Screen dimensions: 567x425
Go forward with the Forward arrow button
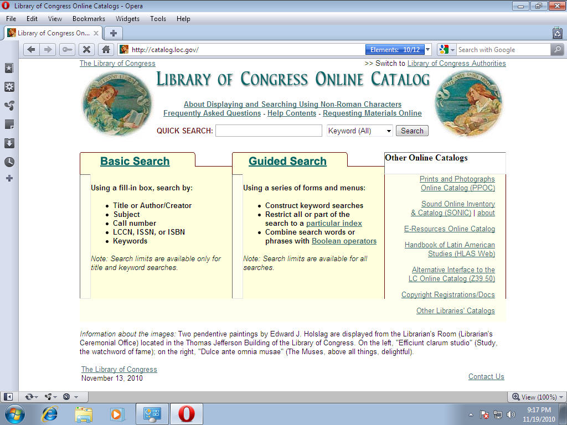48,49
